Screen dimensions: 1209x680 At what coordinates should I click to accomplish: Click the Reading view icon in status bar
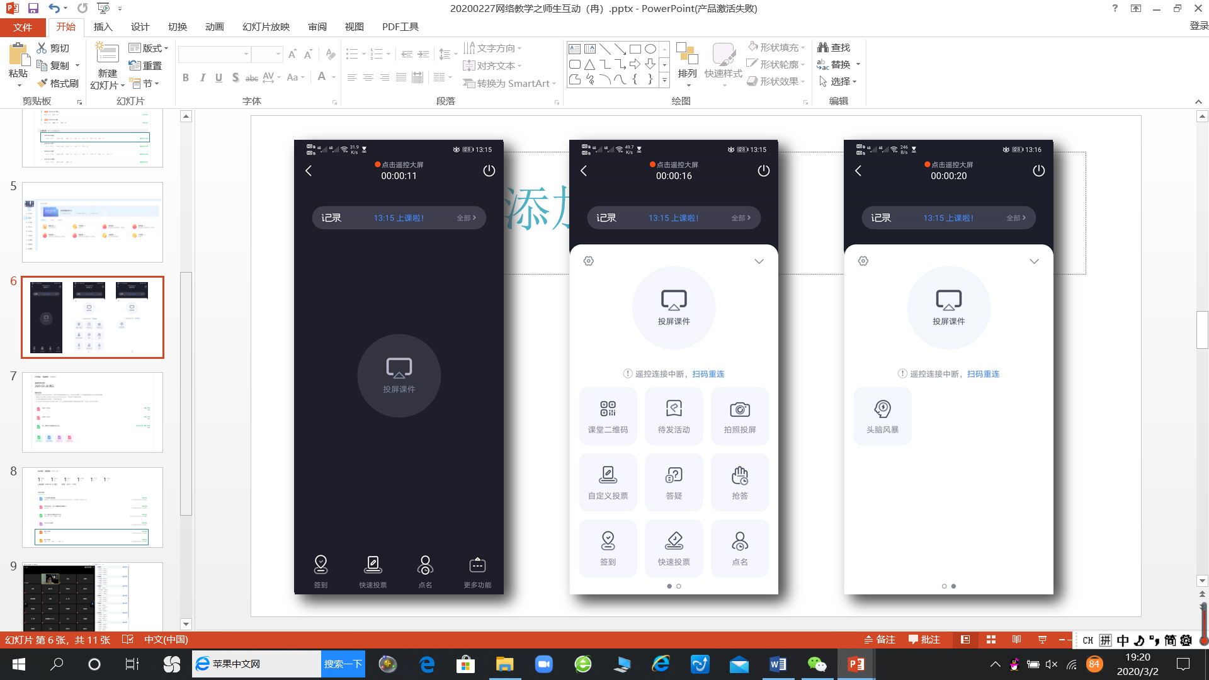click(1016, 640)
